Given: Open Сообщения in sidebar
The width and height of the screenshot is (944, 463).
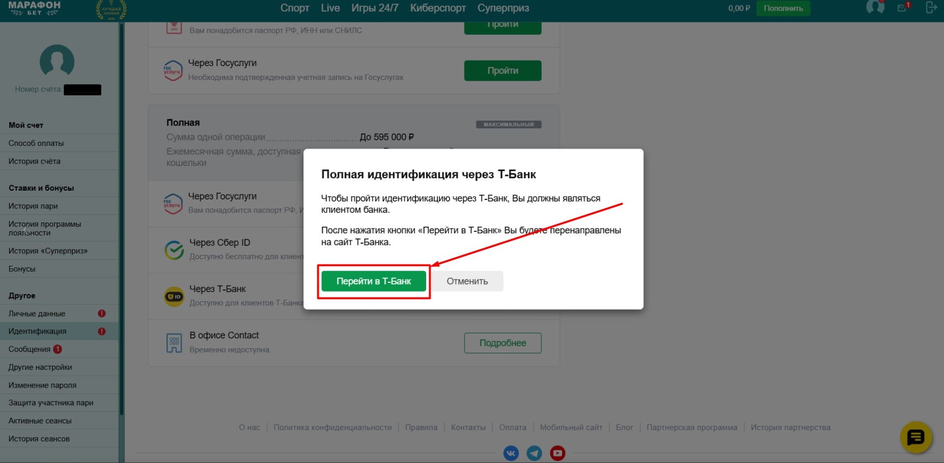Looking at the screenshot, I should [59, 349].
